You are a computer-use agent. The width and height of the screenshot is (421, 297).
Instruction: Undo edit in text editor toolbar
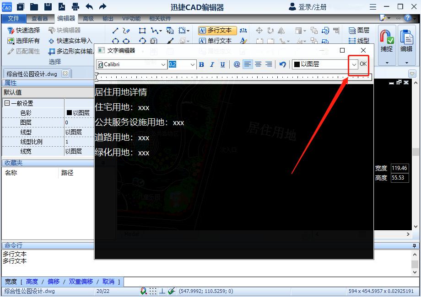[282, 64]
